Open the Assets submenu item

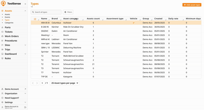pos(7,14)
